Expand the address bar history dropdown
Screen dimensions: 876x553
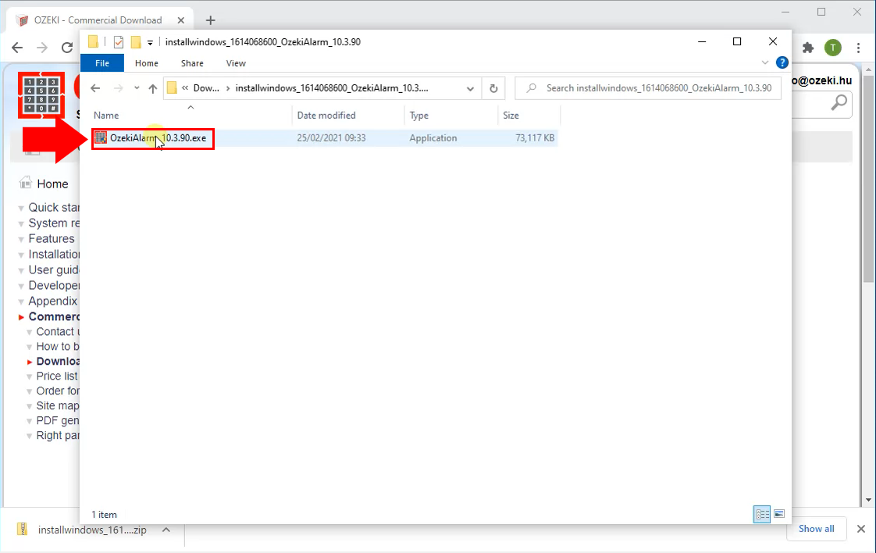point(471,88)
